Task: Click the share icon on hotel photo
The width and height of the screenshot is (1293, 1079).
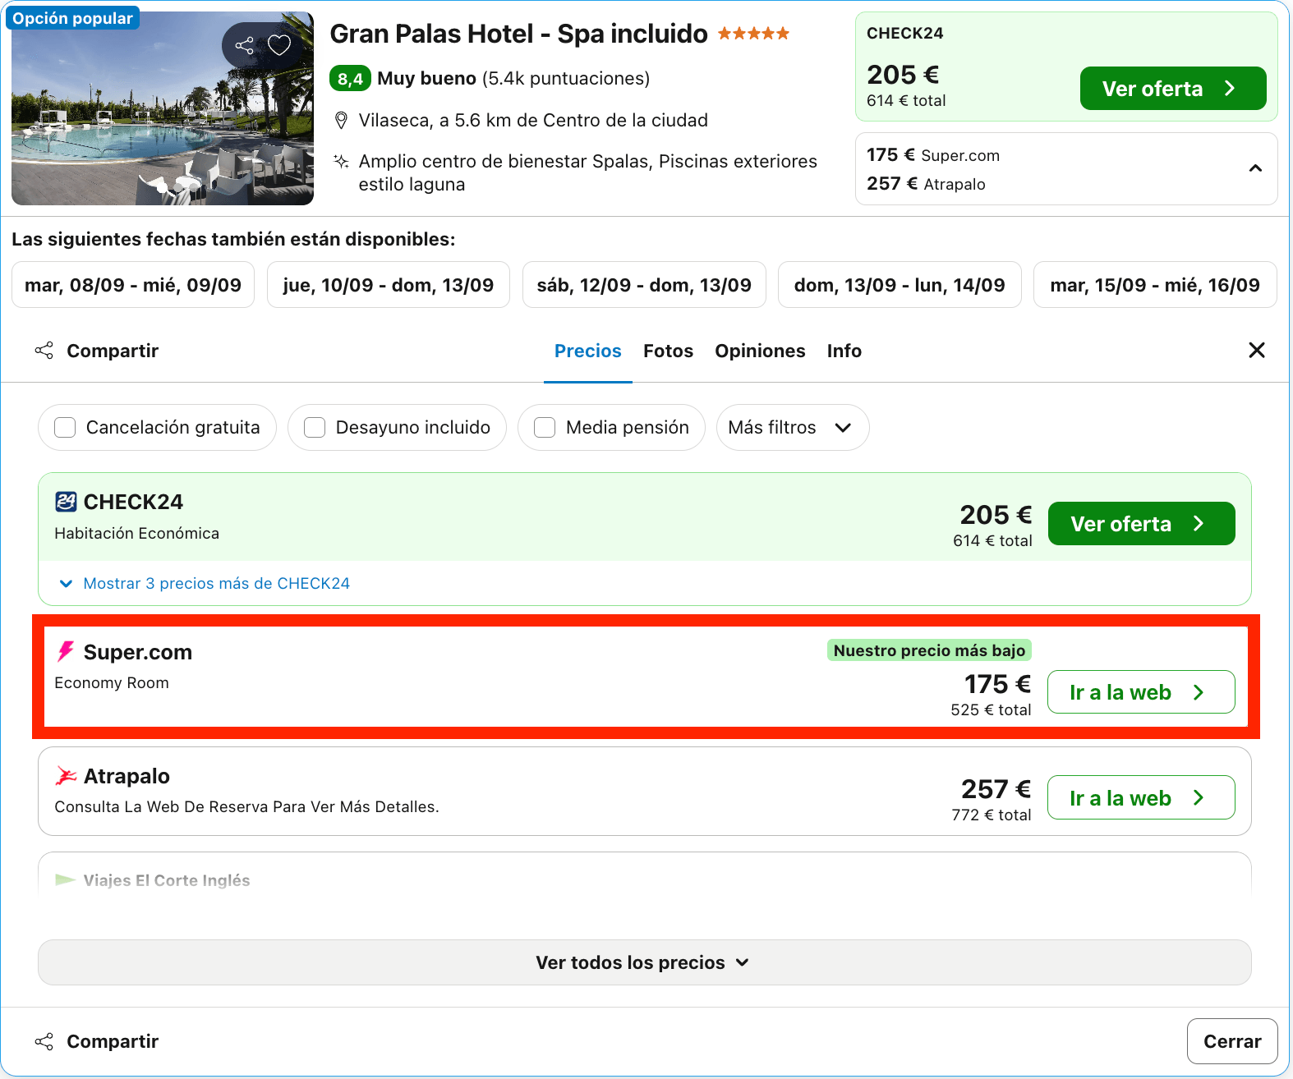Action: point(244,45)
